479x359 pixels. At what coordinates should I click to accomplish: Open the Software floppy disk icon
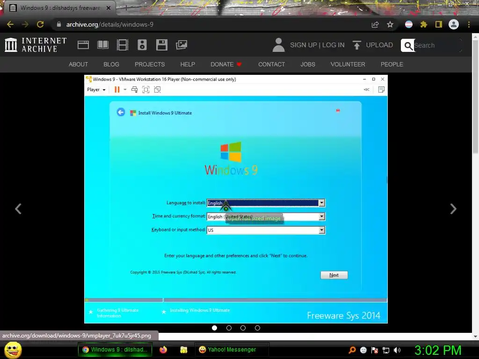click(x=161, y=45)
